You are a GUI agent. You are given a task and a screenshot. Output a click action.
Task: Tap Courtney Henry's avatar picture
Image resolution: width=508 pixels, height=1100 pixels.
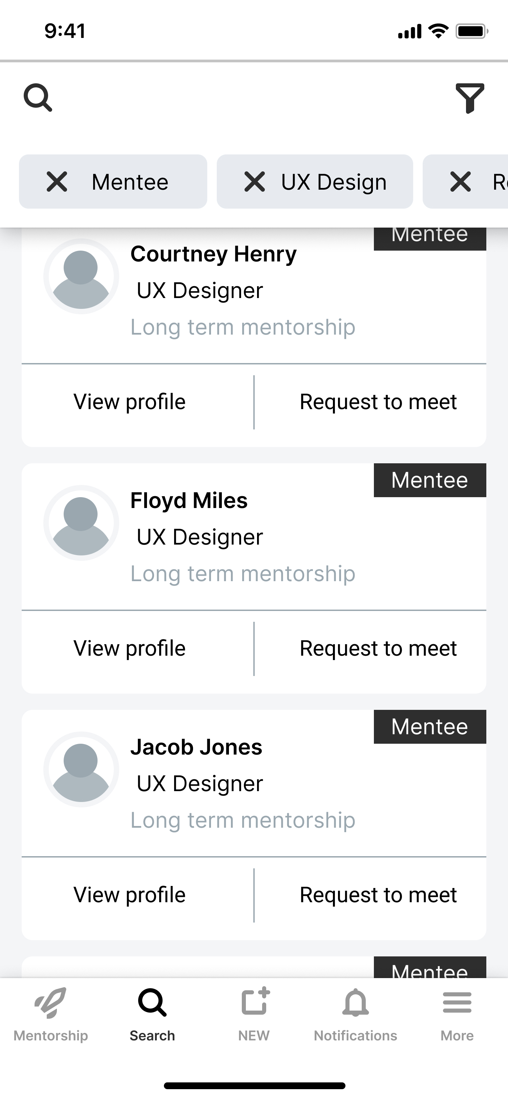81,276
